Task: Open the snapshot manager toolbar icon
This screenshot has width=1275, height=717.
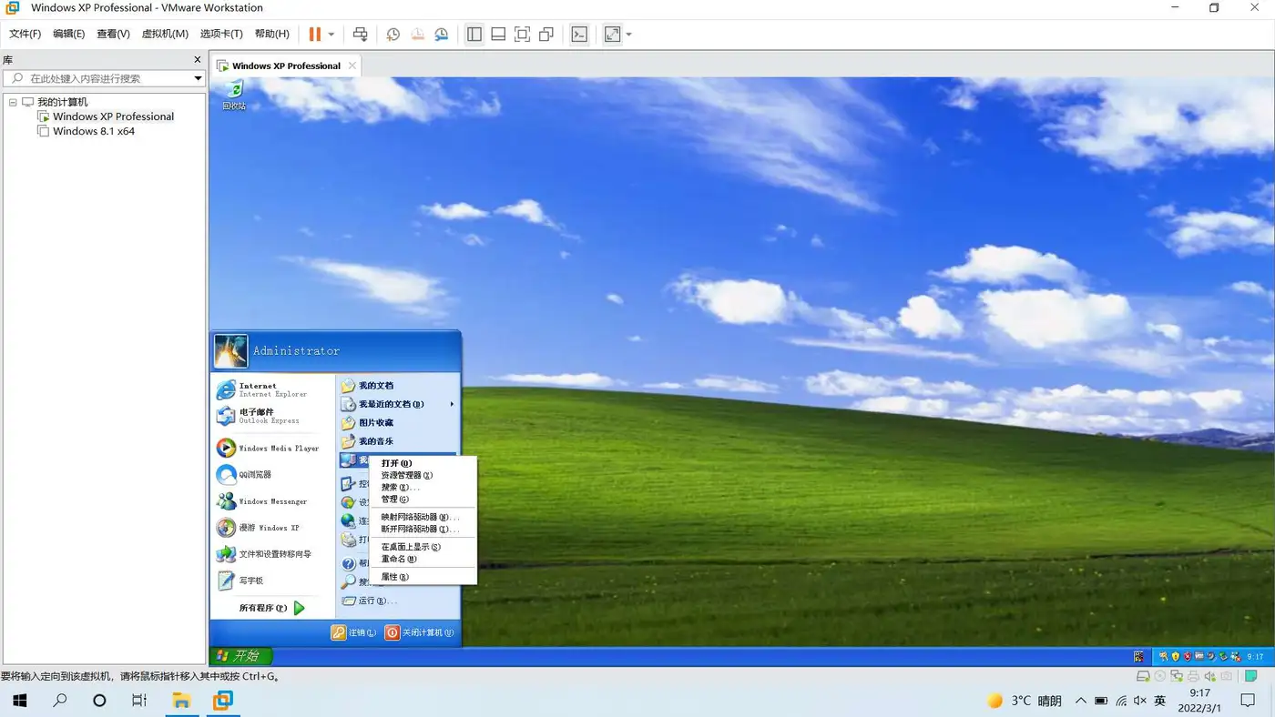Action: tap(441, 34)
